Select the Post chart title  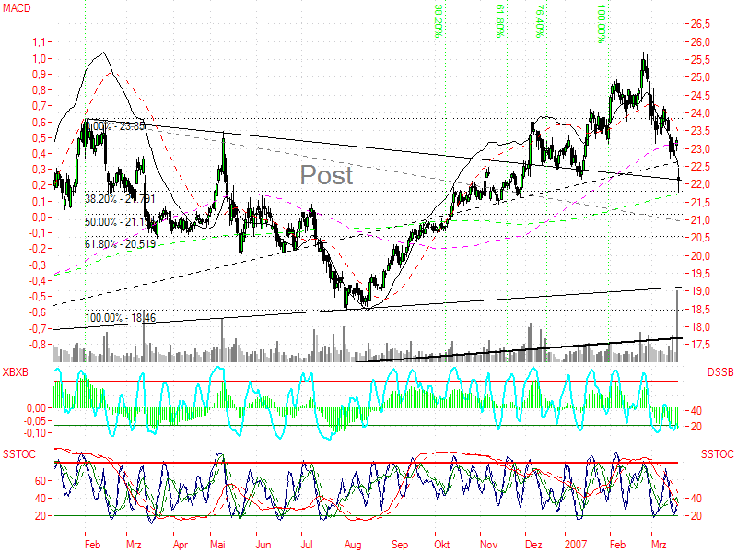(327, 175)
